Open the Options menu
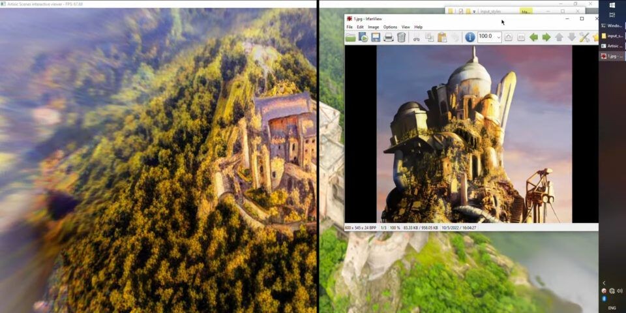Viewport: 626px width, 313px height. [x=390, y=27]
